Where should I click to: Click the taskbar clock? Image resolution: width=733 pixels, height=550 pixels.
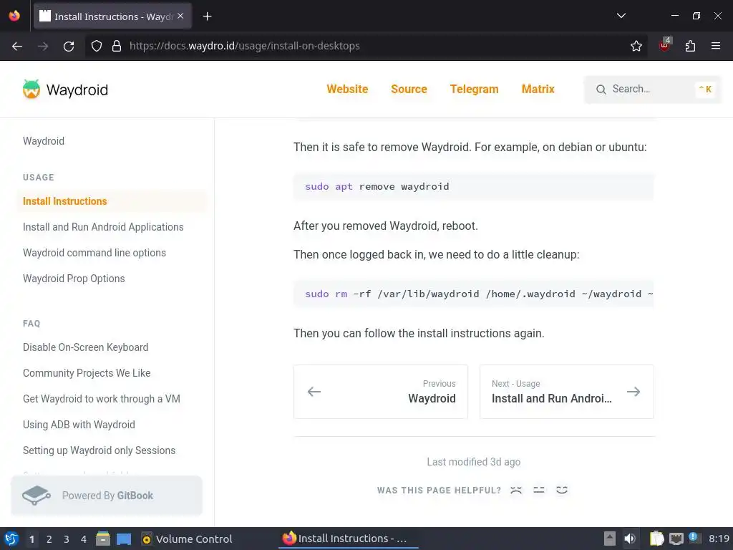click(x=719, y=539)
